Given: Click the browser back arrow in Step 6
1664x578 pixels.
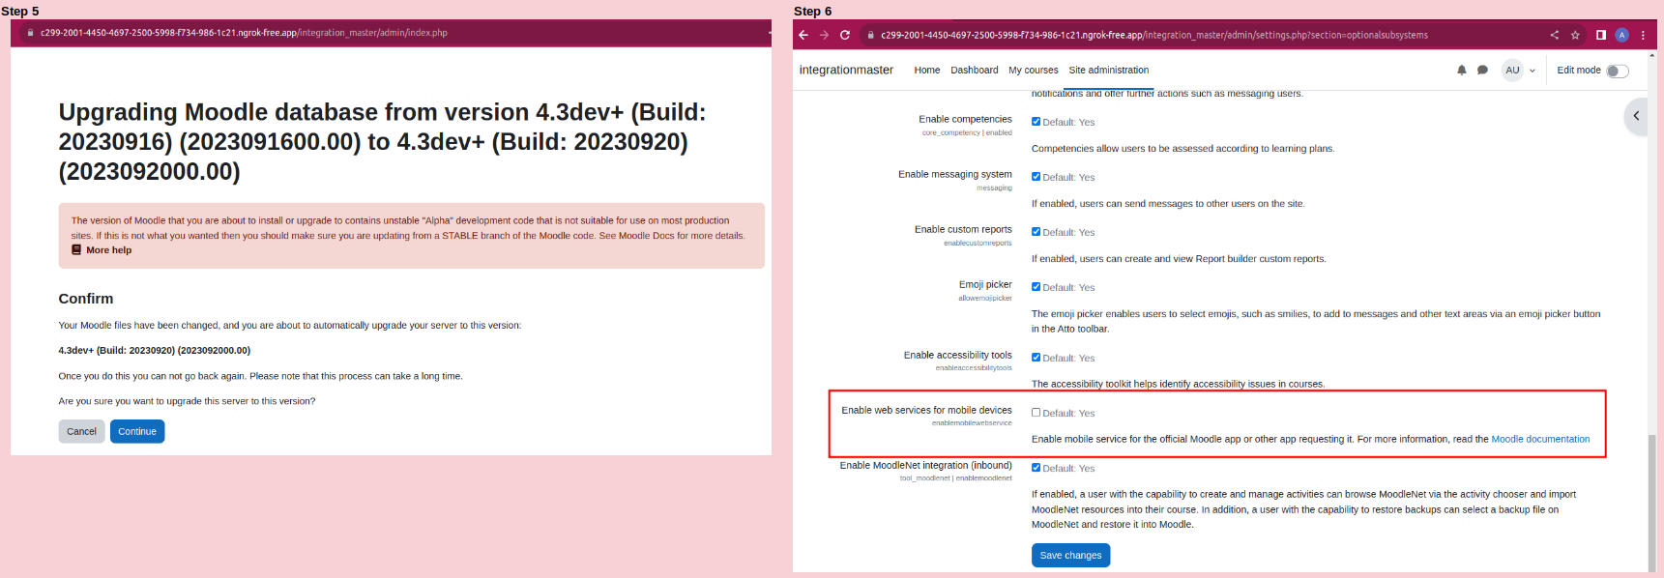Looking at the screenshot, I should pyautogui.click(x=803, y=35).
